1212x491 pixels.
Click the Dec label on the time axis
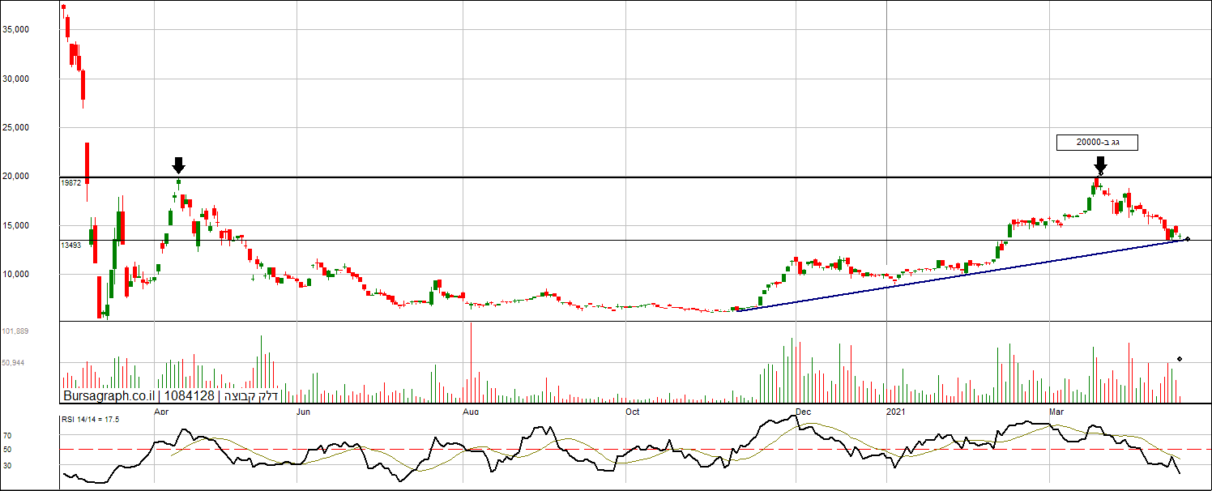coord(803,412)
